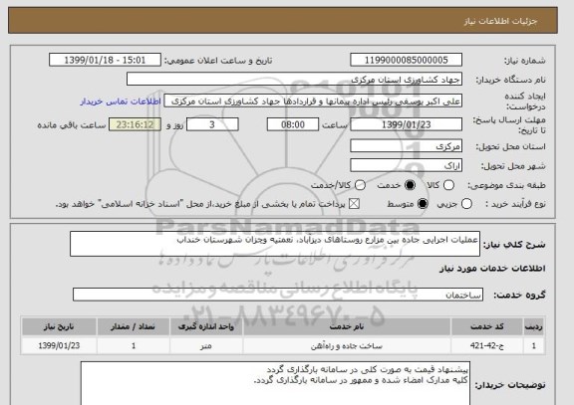Viewport: 574px width, 405px height.
Task: Click the need number field 1199000085000005
Action: point(406,60)
